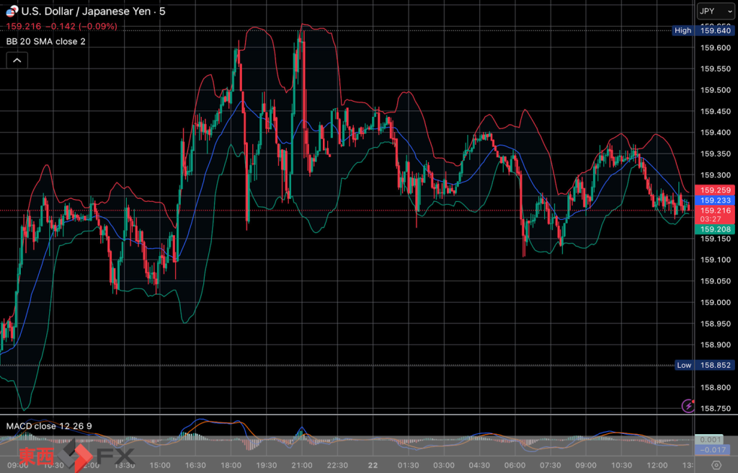Click the 22 date marker on time axis
Viewport: 738px width, 473px height.
point(373,465)
